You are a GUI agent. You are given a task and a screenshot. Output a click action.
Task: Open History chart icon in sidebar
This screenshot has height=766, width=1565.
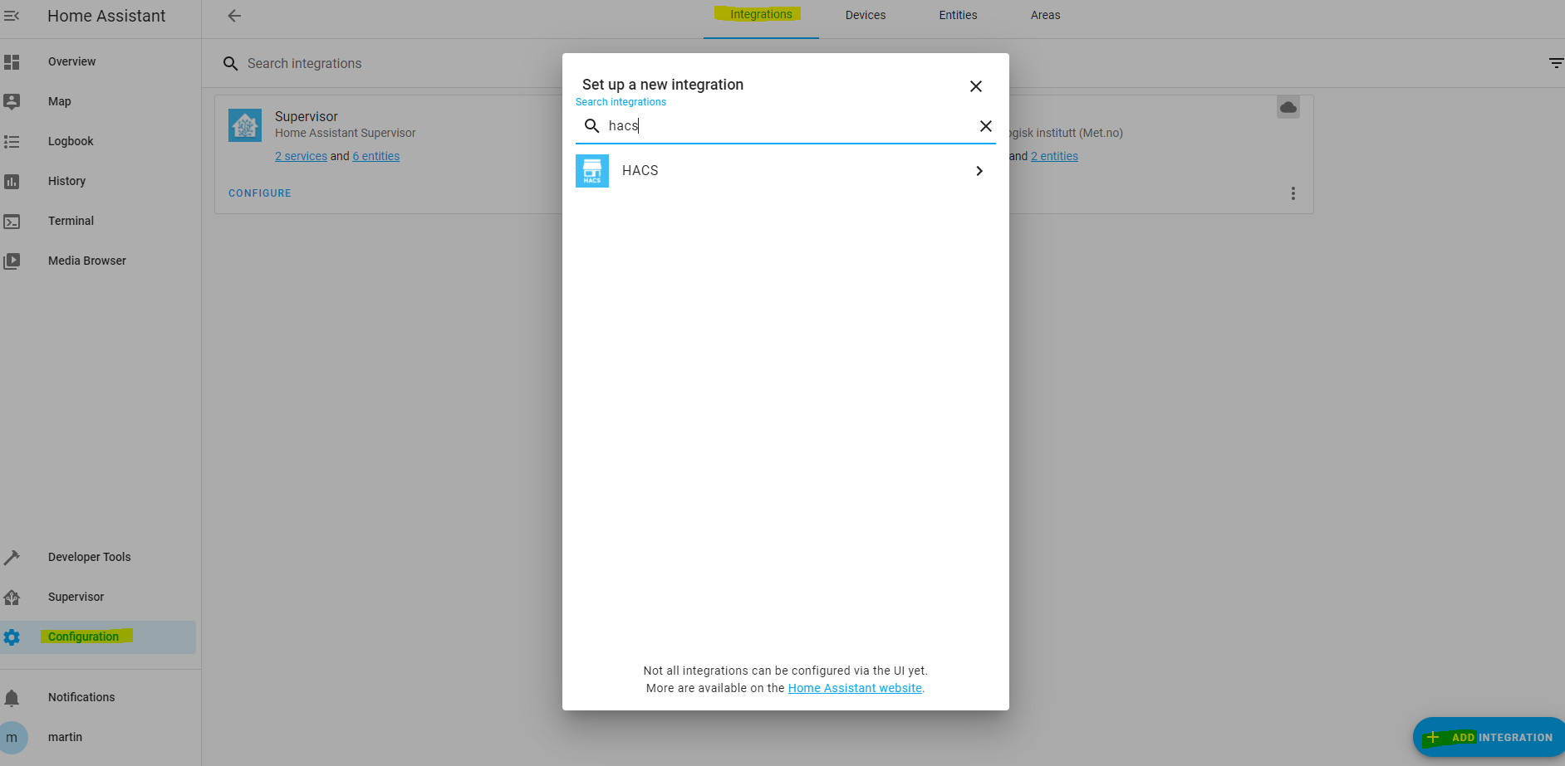[12, 182]
